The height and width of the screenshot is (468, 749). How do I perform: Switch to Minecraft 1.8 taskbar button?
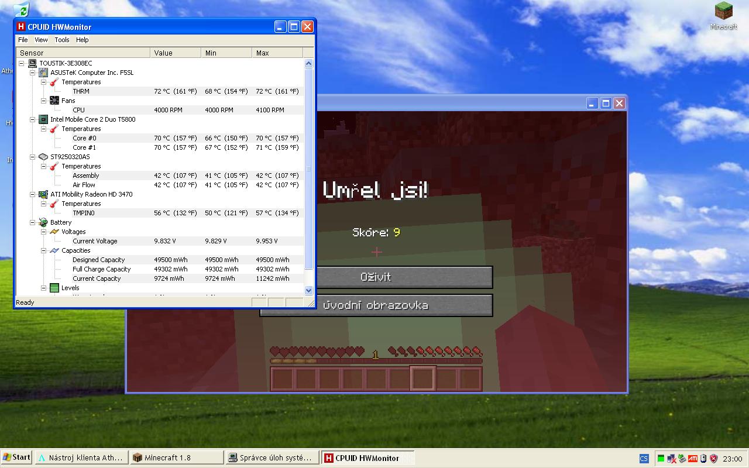pos(177,458)
